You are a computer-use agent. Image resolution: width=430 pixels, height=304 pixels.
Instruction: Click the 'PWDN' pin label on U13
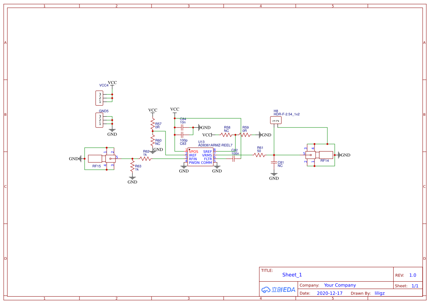tap(194, 163)
